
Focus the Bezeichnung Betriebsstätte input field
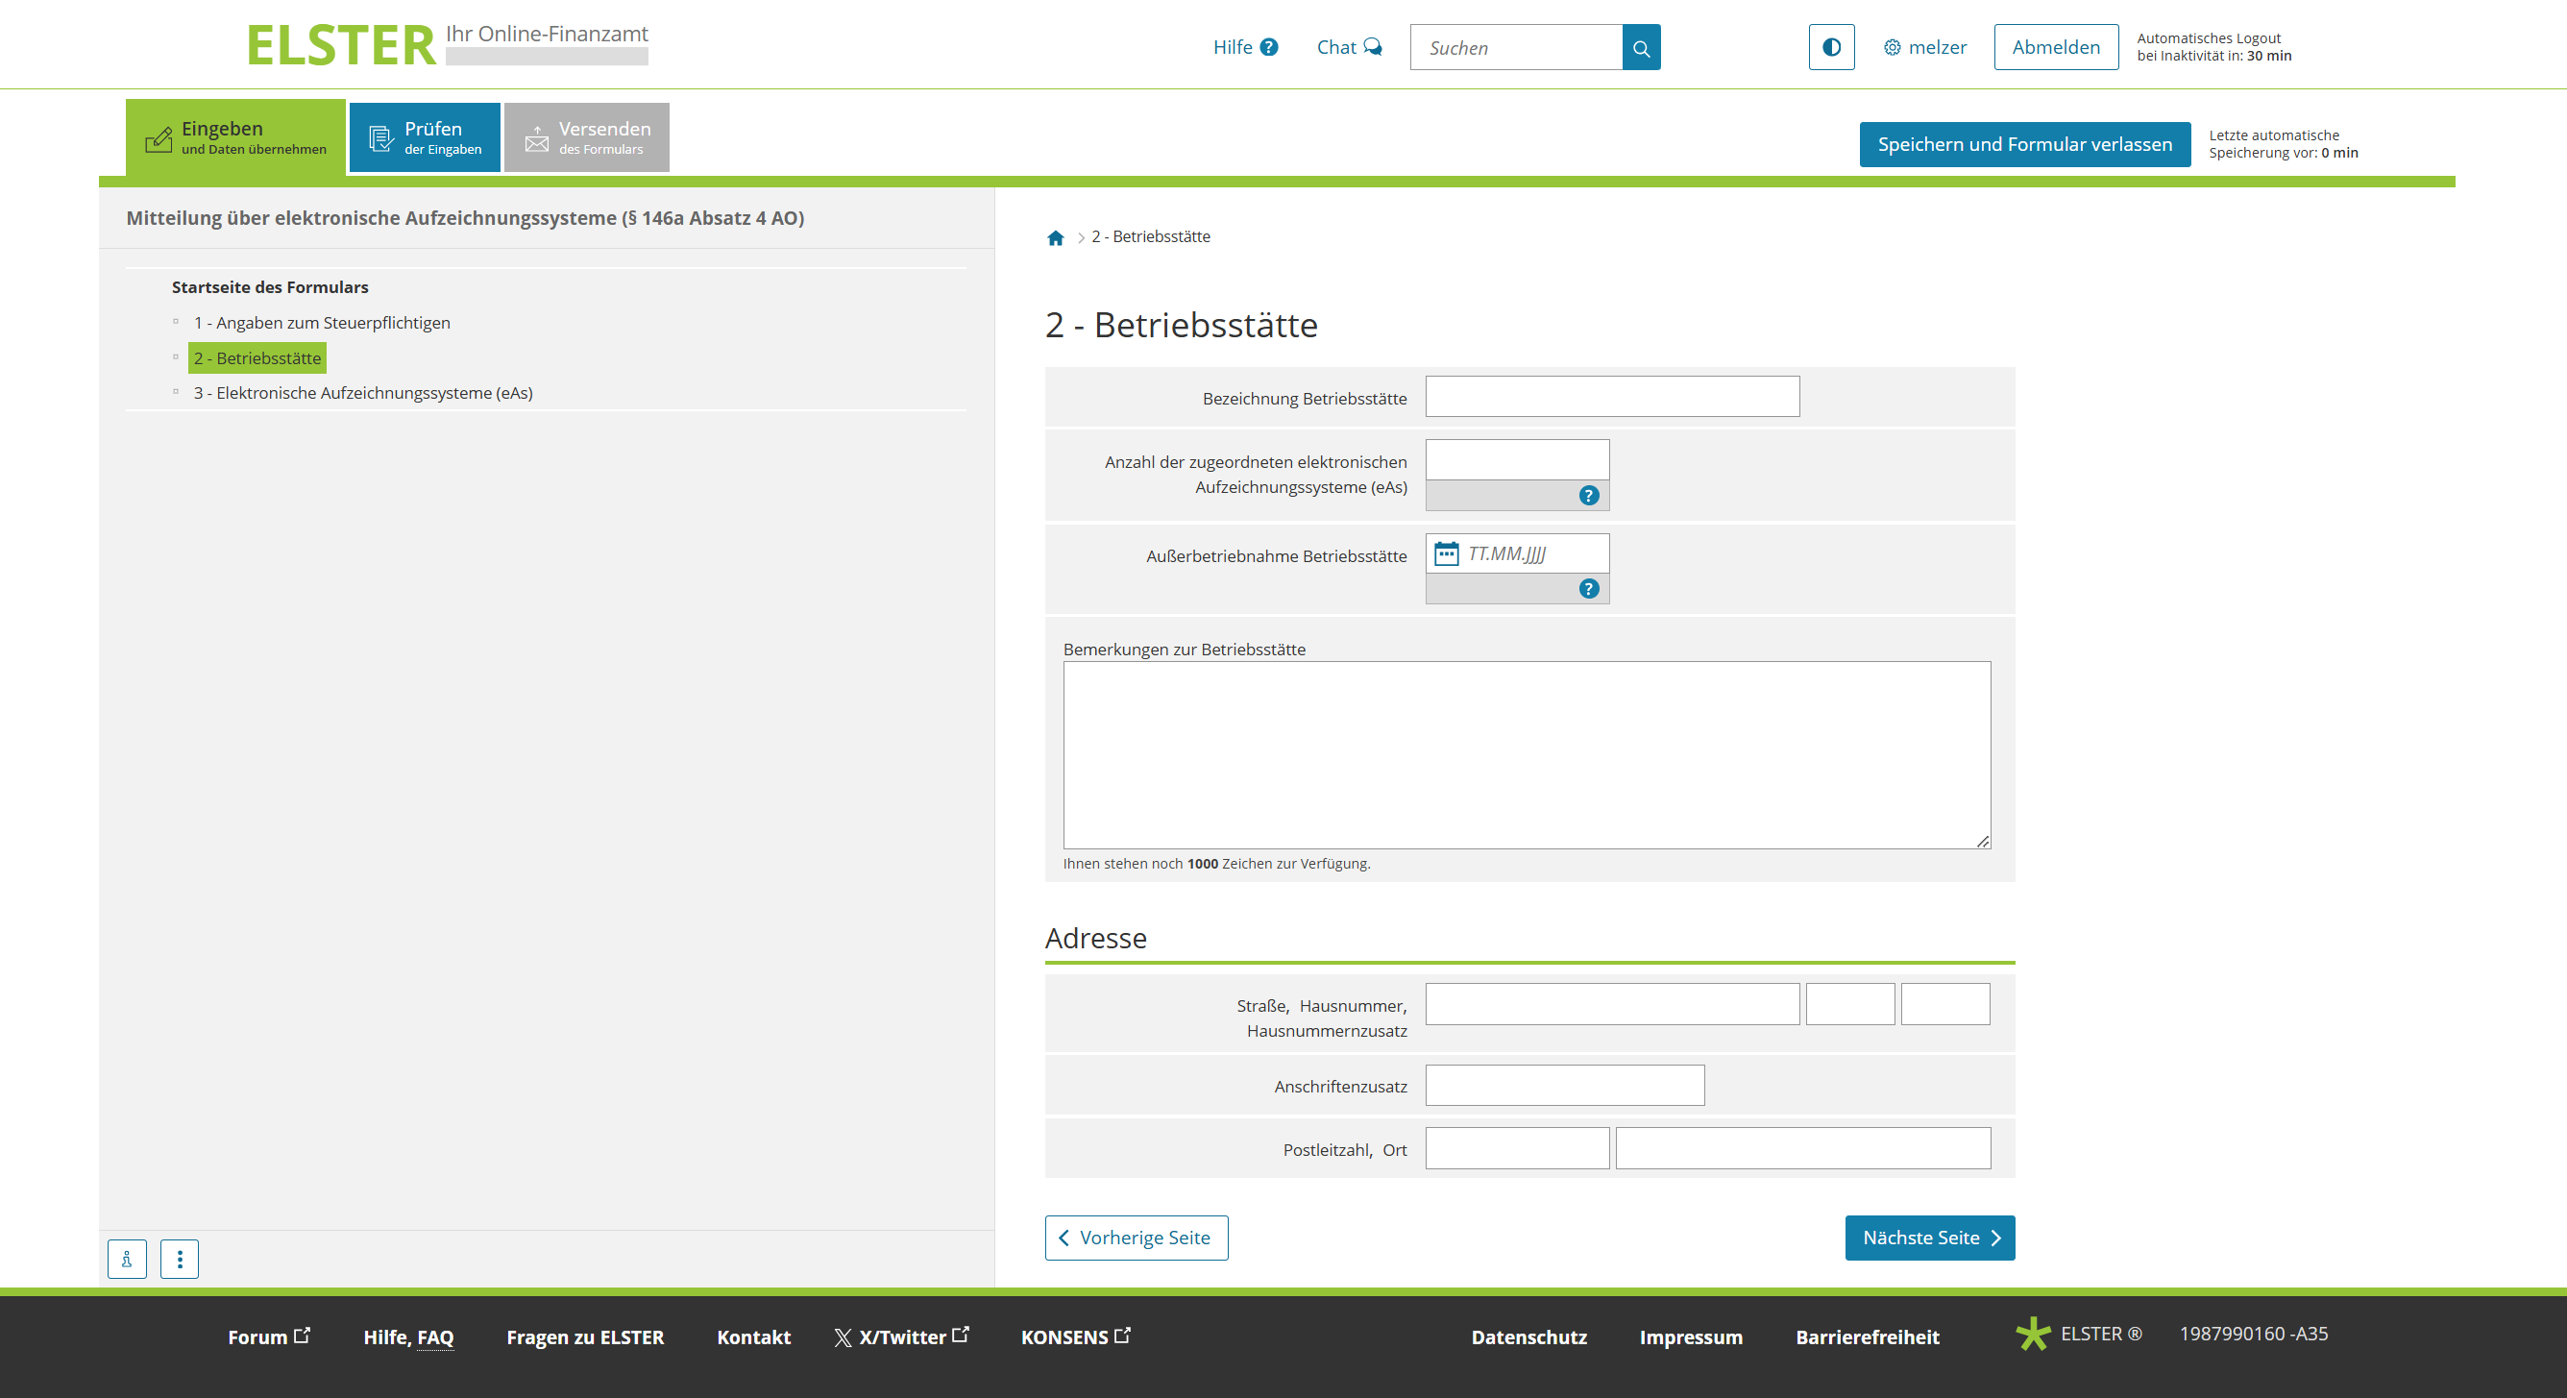coord(1611,397)
